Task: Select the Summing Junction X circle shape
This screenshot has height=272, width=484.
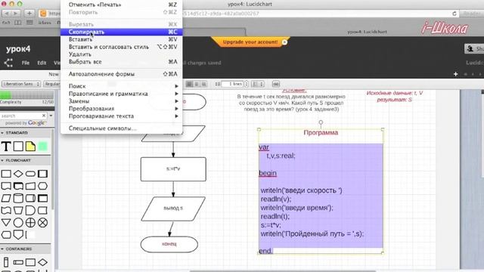Action: point(42,222)
